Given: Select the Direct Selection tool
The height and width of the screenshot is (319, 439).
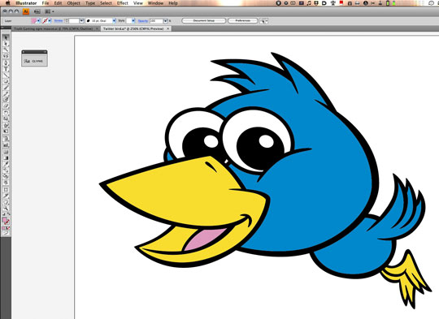Looking at the screenshot, I should pyautogui.click(x=6, y=44).
